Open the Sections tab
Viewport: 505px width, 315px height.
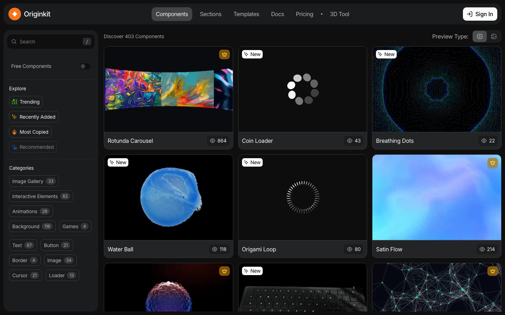[x=211, y=14]
